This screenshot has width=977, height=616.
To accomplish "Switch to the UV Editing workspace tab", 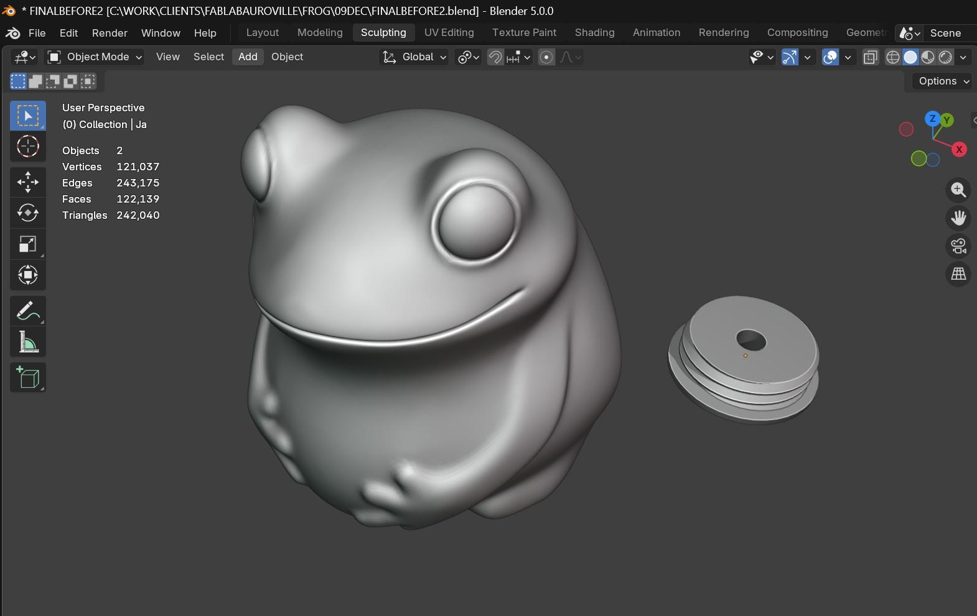I will point(449,32).
